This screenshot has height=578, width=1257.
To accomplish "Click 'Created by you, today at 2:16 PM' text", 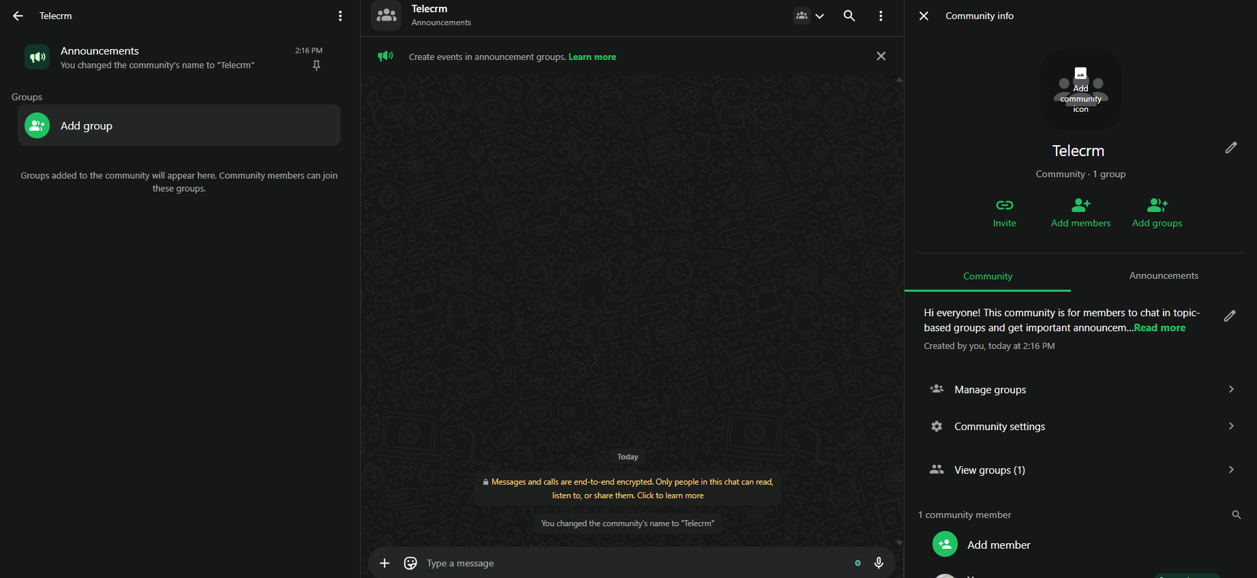I will click(989, 346).
